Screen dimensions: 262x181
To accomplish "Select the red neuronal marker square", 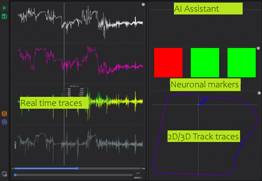I will (168, 62).
